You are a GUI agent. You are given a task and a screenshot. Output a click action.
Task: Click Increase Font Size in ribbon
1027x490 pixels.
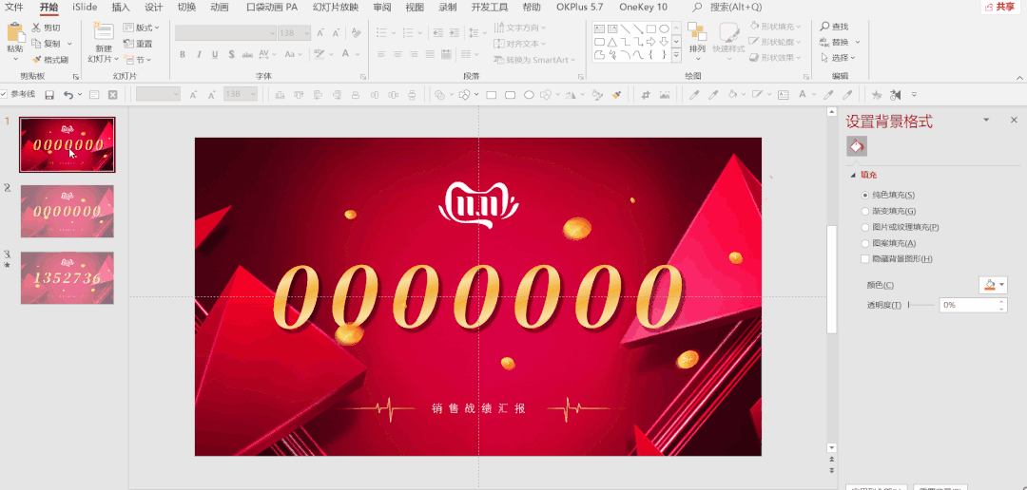[x=320, y=32]
